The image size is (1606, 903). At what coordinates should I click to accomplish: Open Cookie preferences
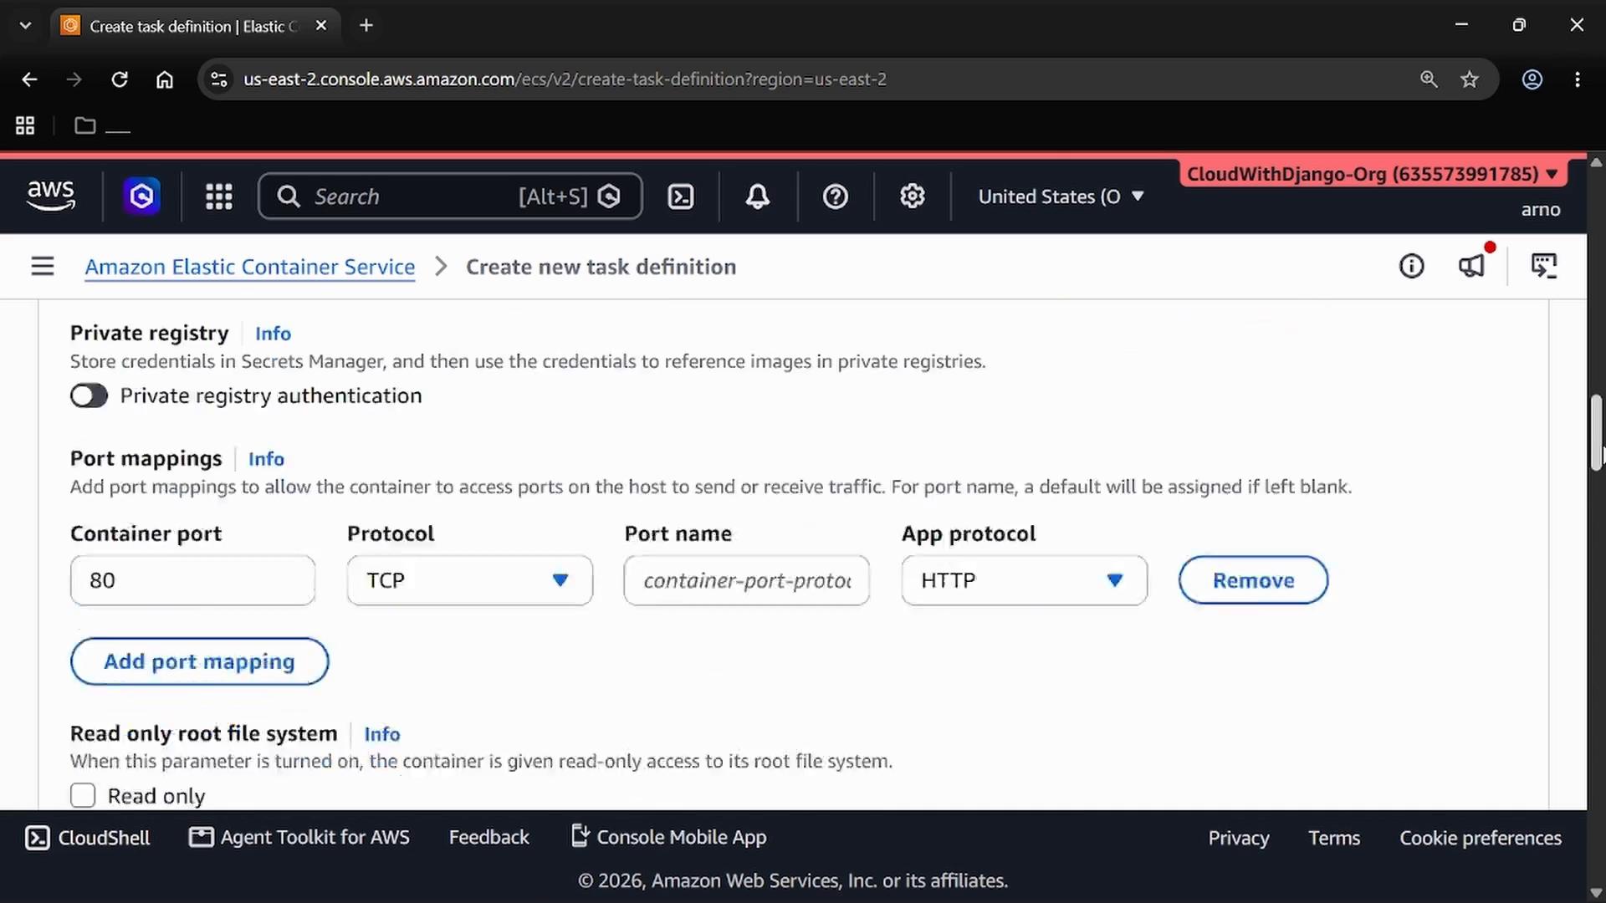click(x=1481, y=838)
